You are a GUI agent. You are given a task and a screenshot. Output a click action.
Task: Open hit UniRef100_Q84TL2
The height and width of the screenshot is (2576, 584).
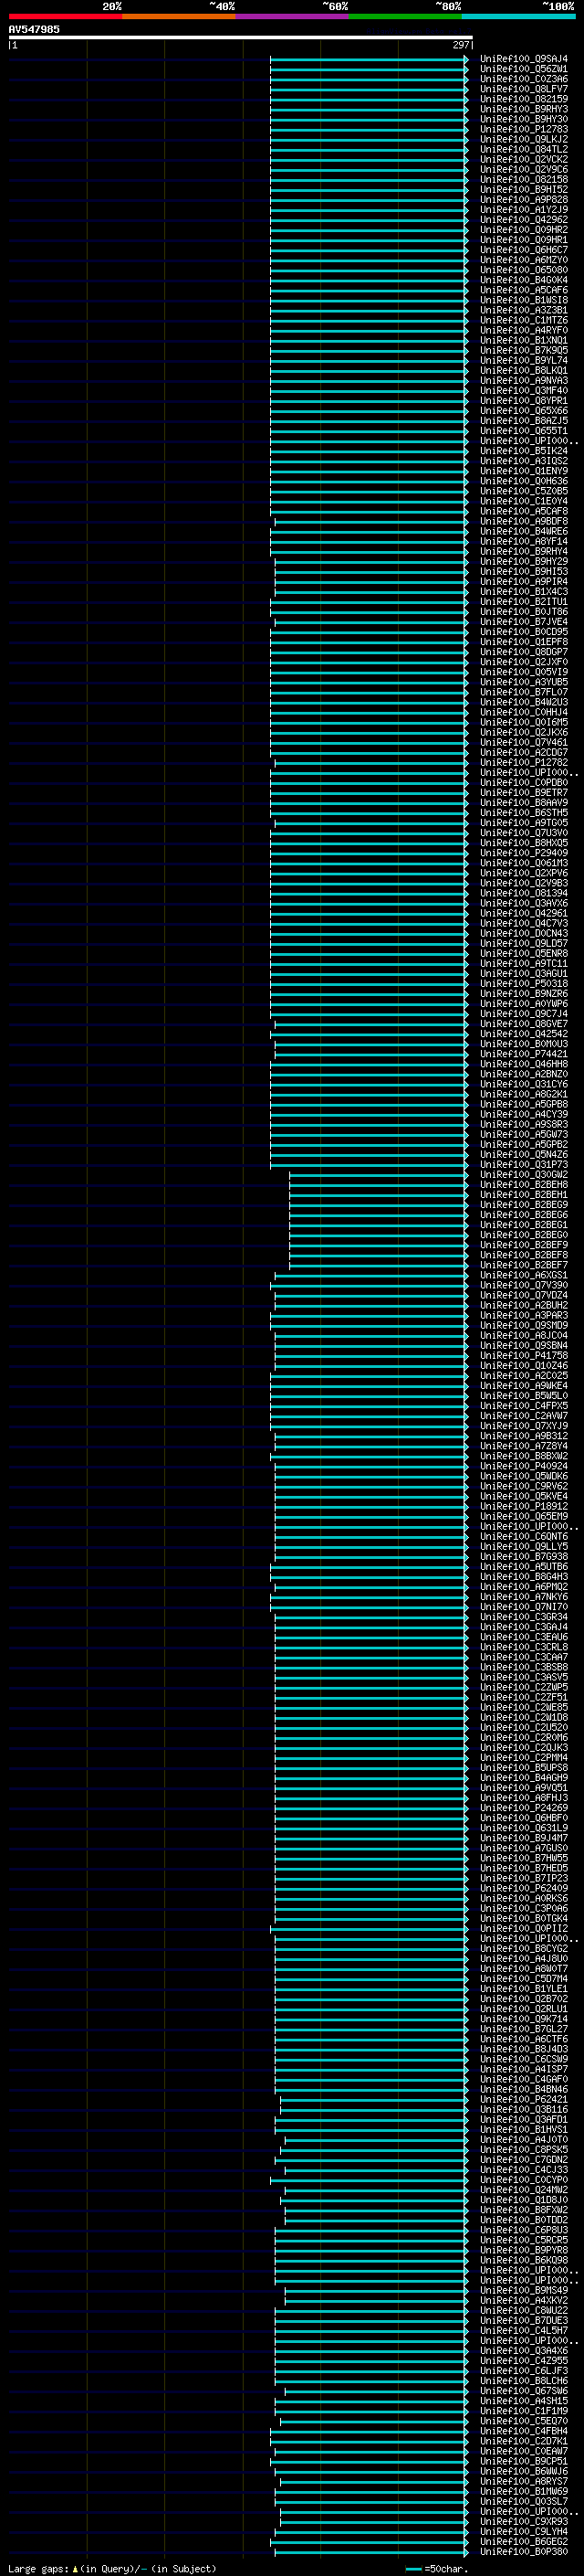[x=523, y=149]
